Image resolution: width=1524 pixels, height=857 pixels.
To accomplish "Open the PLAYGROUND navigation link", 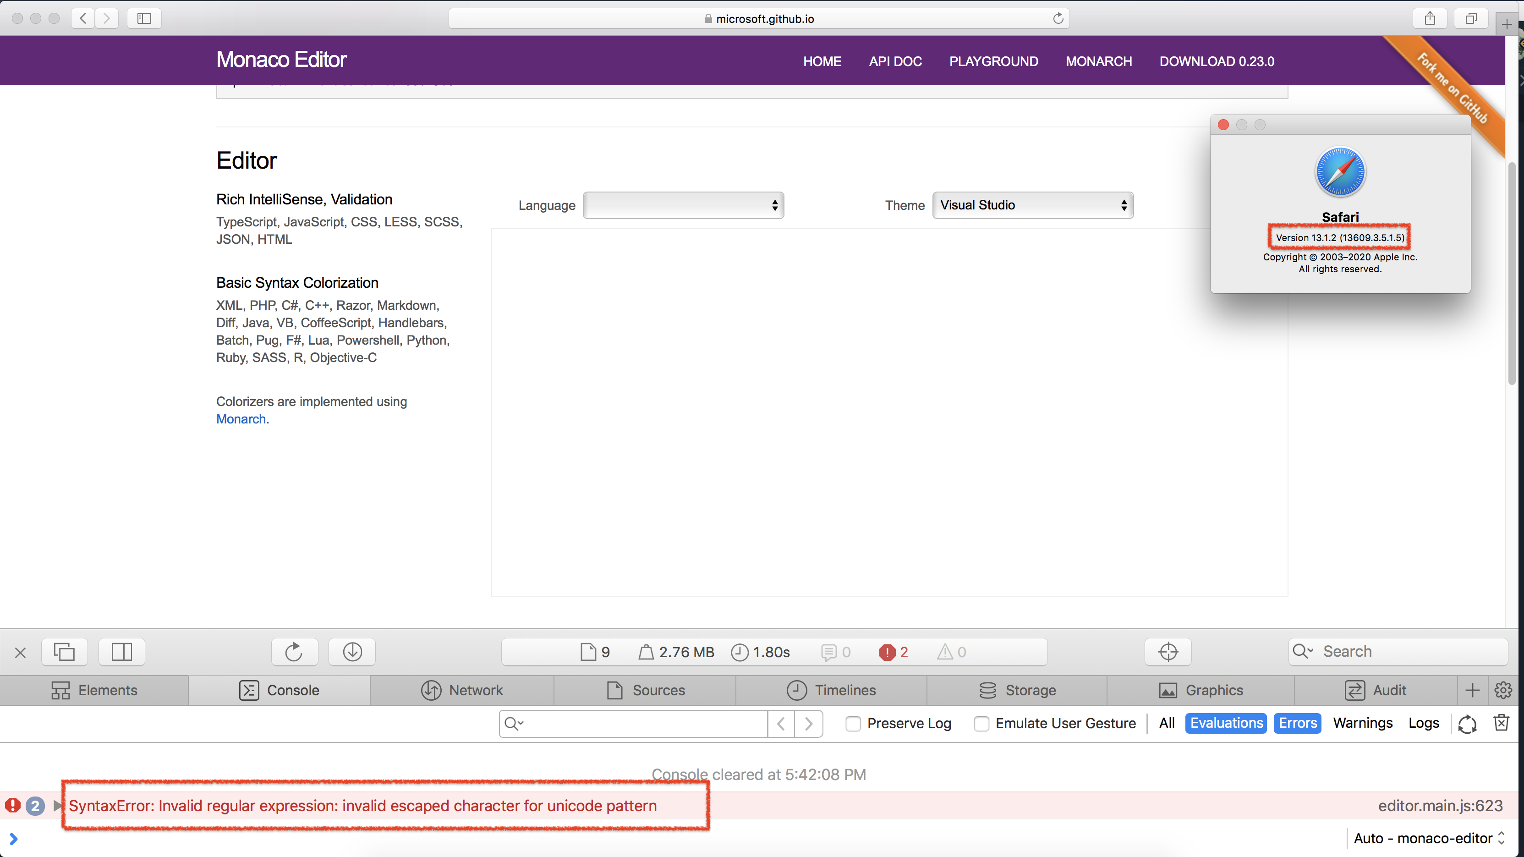I will click(x=993, y=61).
